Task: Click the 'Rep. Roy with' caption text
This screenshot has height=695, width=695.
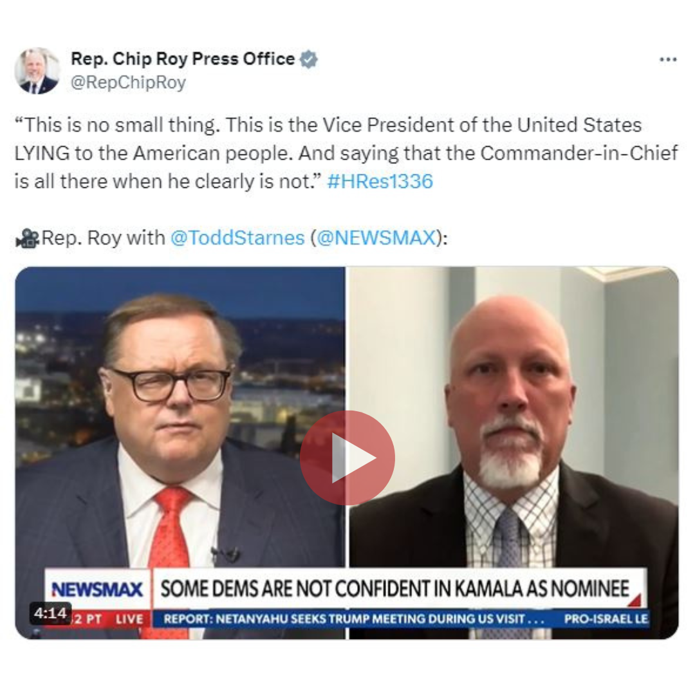Action: [103, 238]
